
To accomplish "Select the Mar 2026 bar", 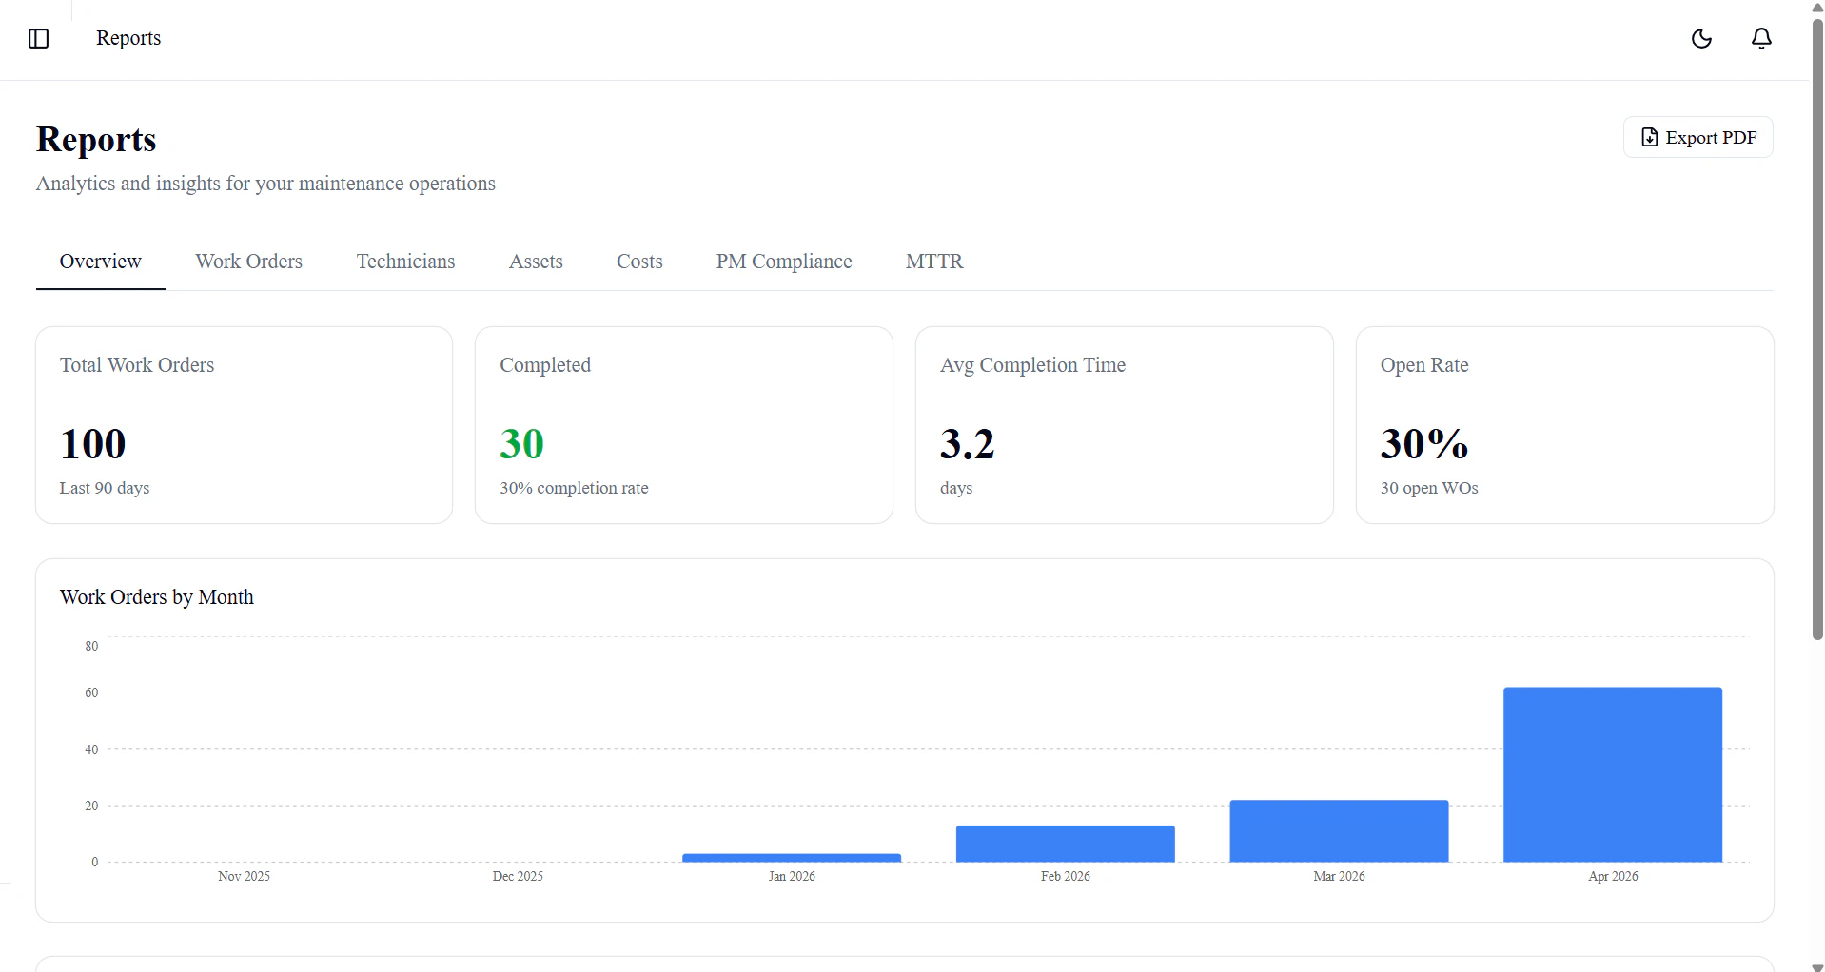I will click(x=1338, y=829).
